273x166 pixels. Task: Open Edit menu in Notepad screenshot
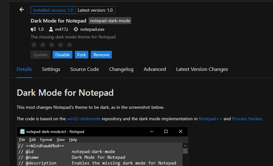tap(32, 139)
